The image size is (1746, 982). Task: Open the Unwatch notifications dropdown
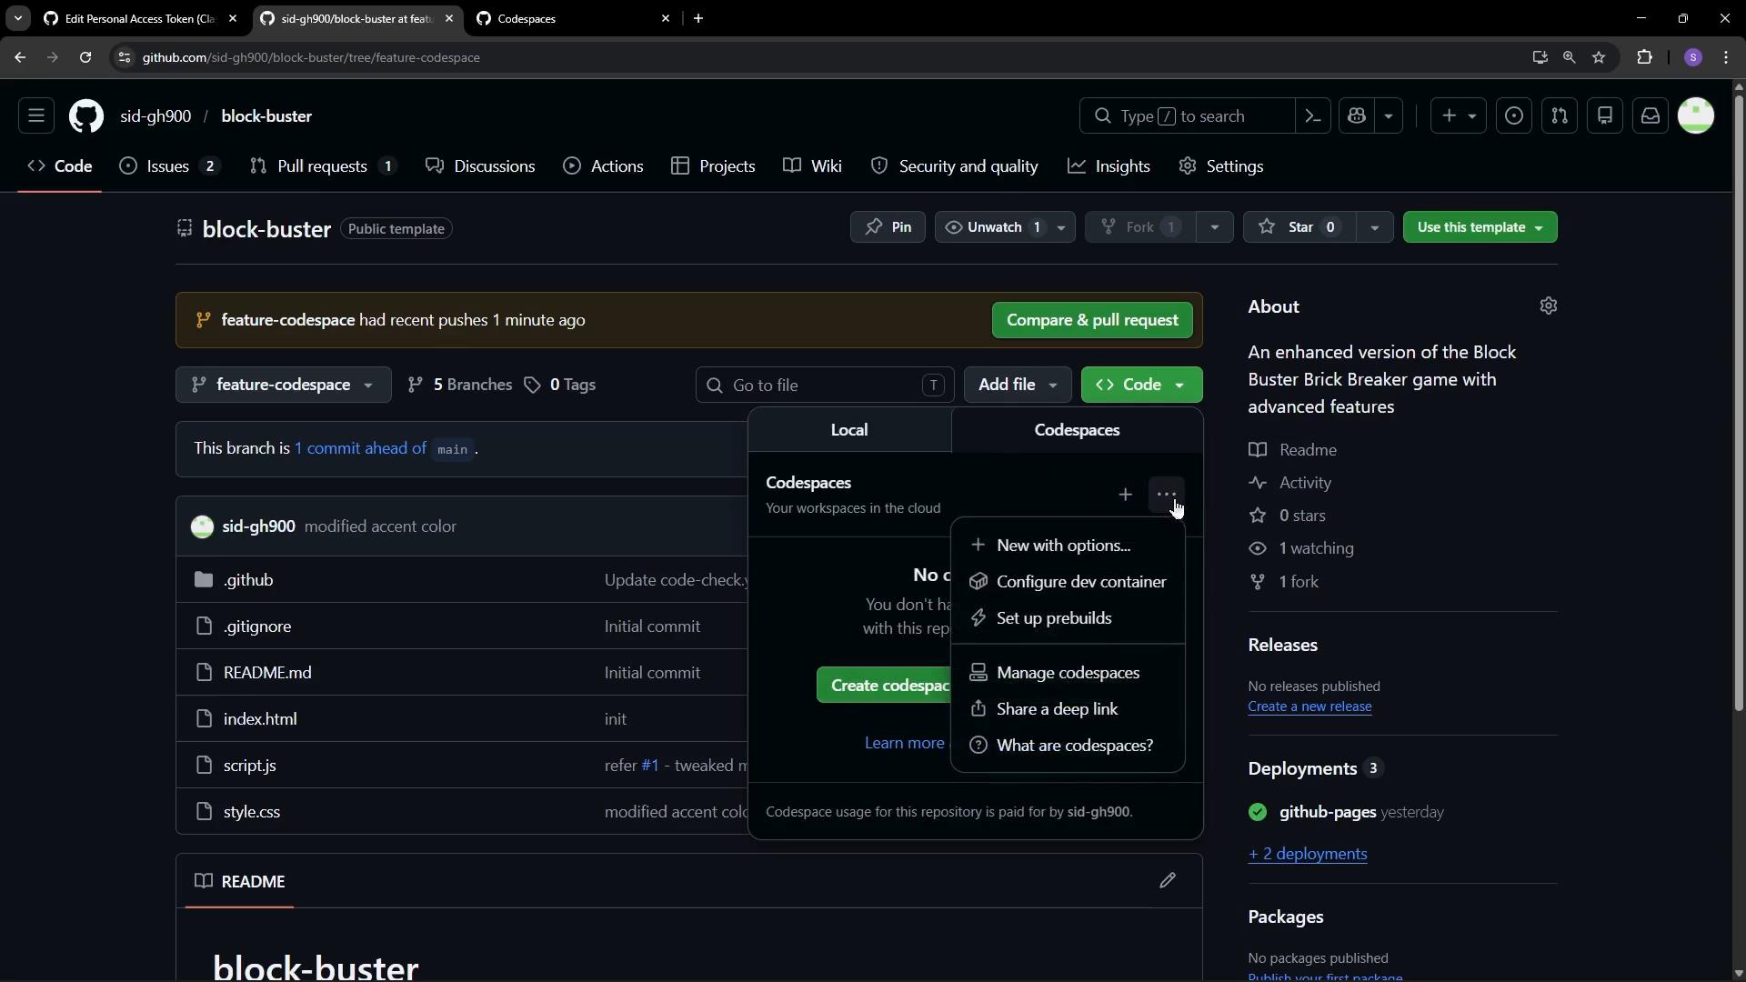click(x=1005, y=227)
